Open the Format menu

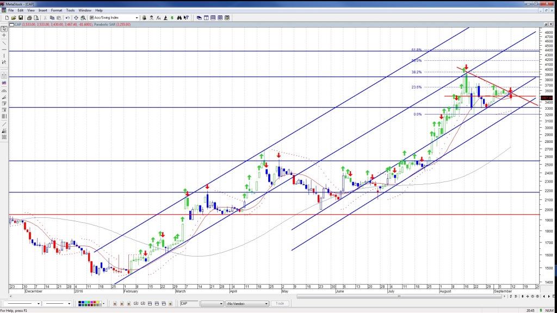57,10
